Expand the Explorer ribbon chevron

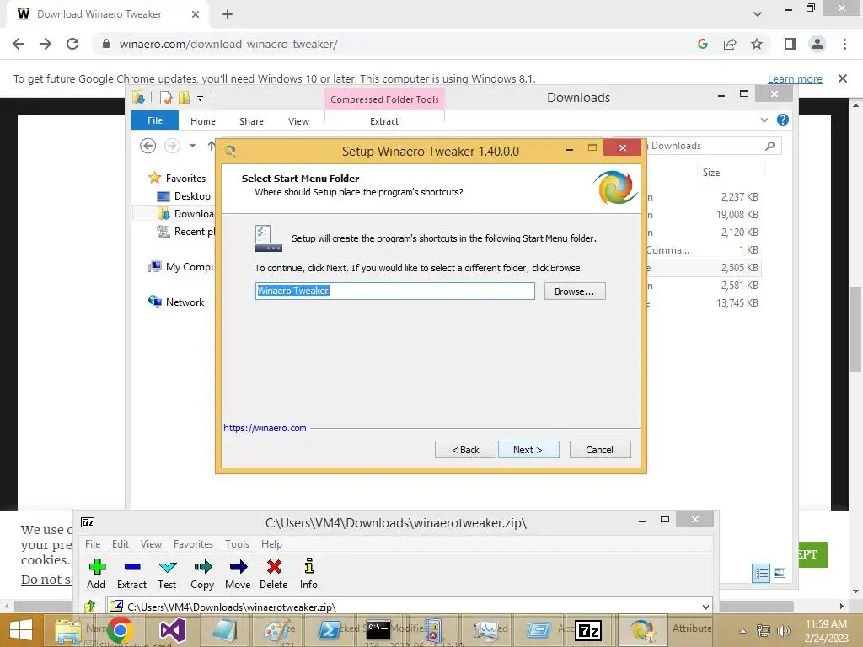[x=764, y=120]
